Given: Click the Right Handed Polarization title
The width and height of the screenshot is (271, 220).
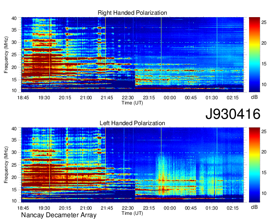Looking at the screenshot, I should click(132, 13).
